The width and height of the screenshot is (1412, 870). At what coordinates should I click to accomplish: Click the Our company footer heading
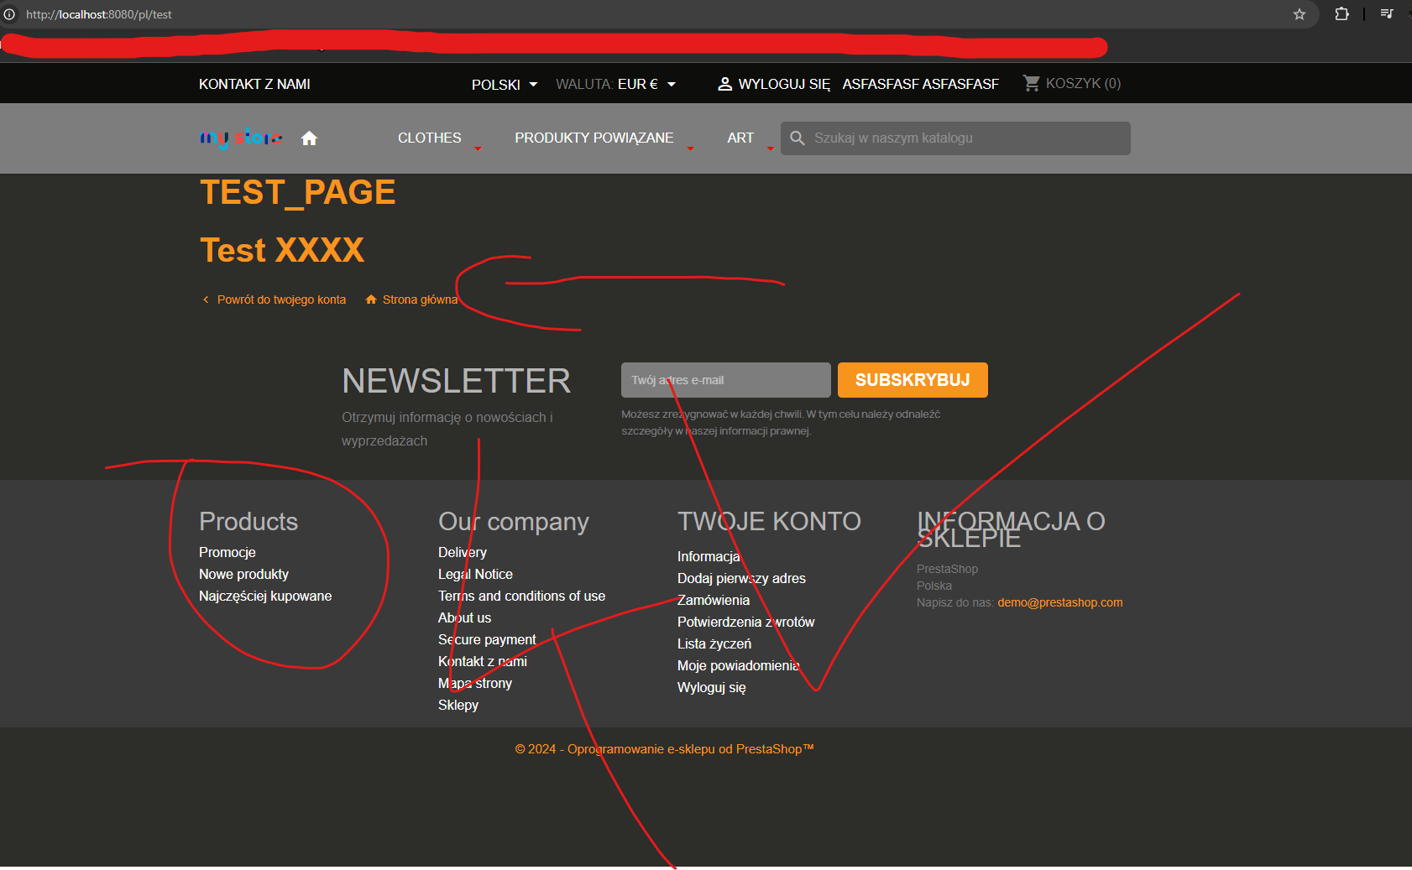514,521
